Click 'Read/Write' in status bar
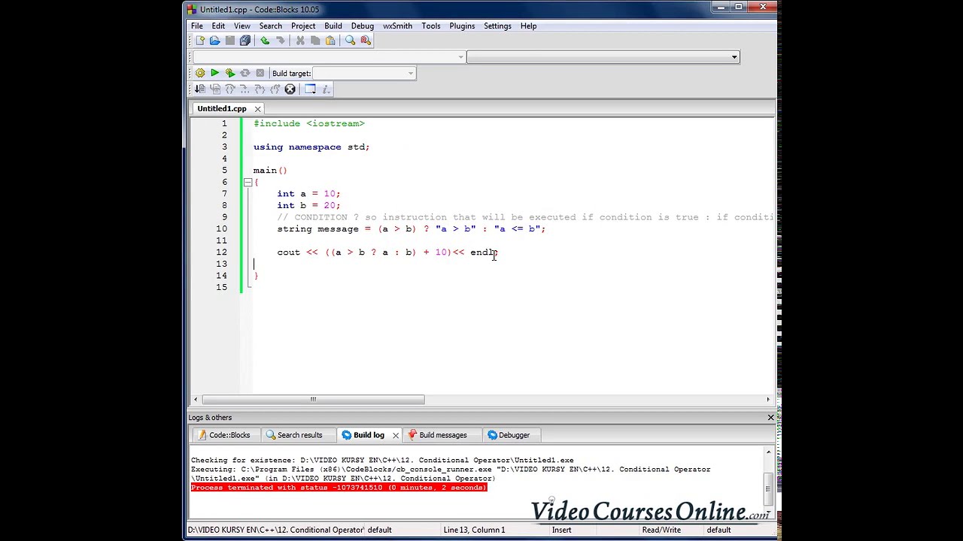 pos(661,530)
